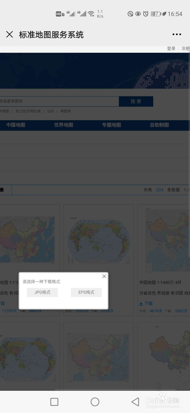Select G20 quick search link
The height and width of the screenshot is (413, 190).
[x=50, y=111]
